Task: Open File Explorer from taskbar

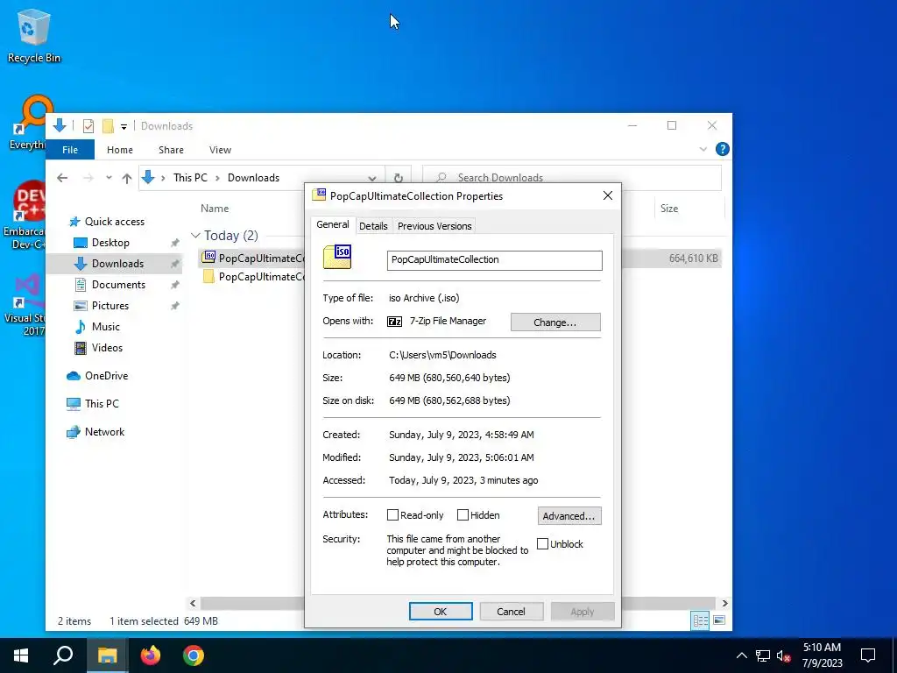Action: tap(107, 655)
